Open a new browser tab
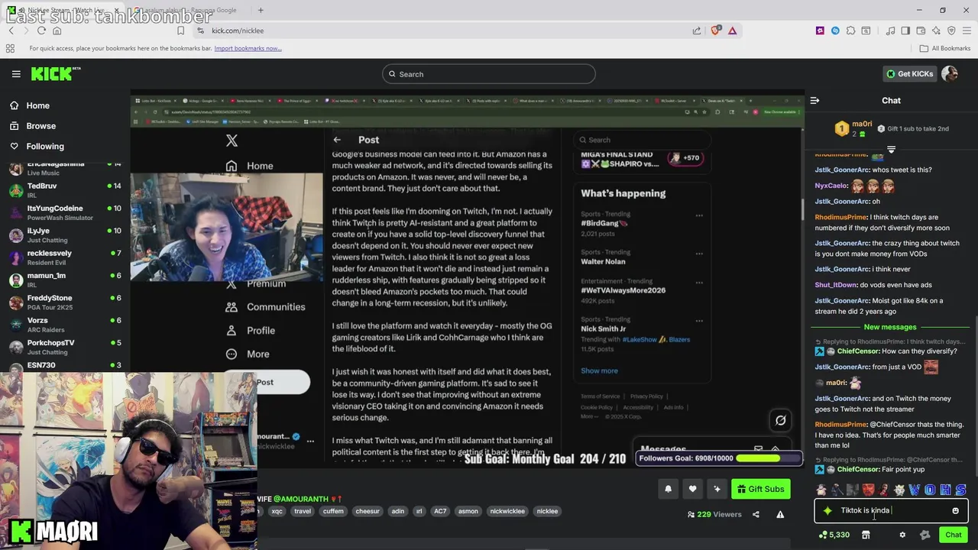This screenshot has width=978, height=550. [261, 11]
